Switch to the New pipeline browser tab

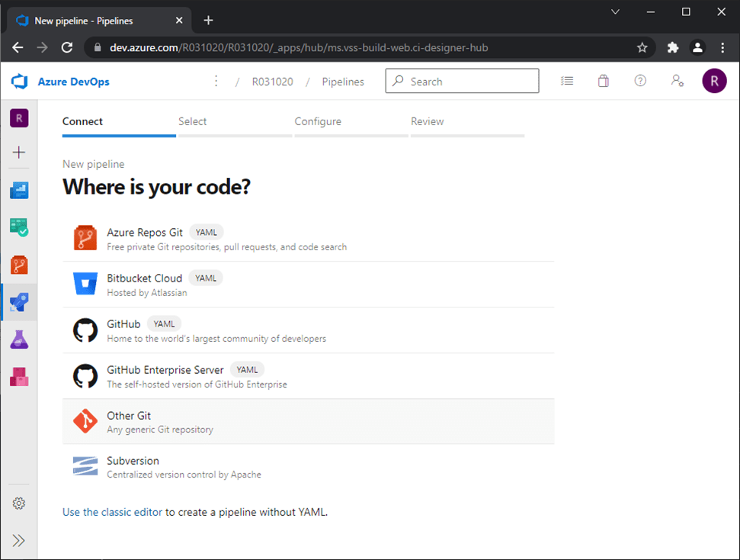pos(99,21)
